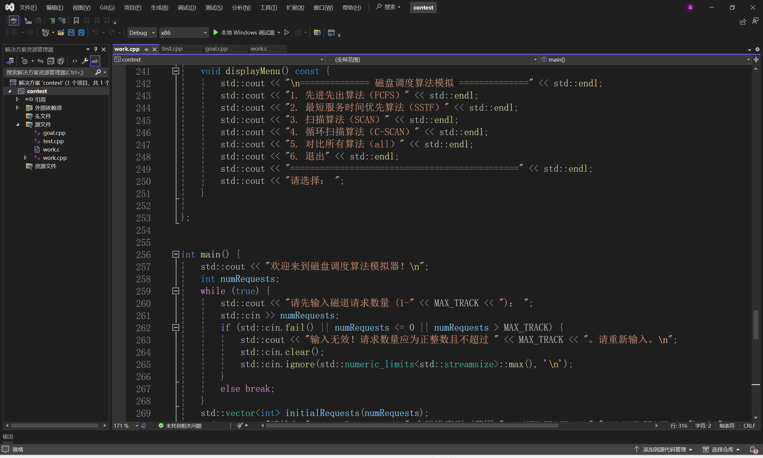Switch to the goal.cpp tab

coord(216,49)
